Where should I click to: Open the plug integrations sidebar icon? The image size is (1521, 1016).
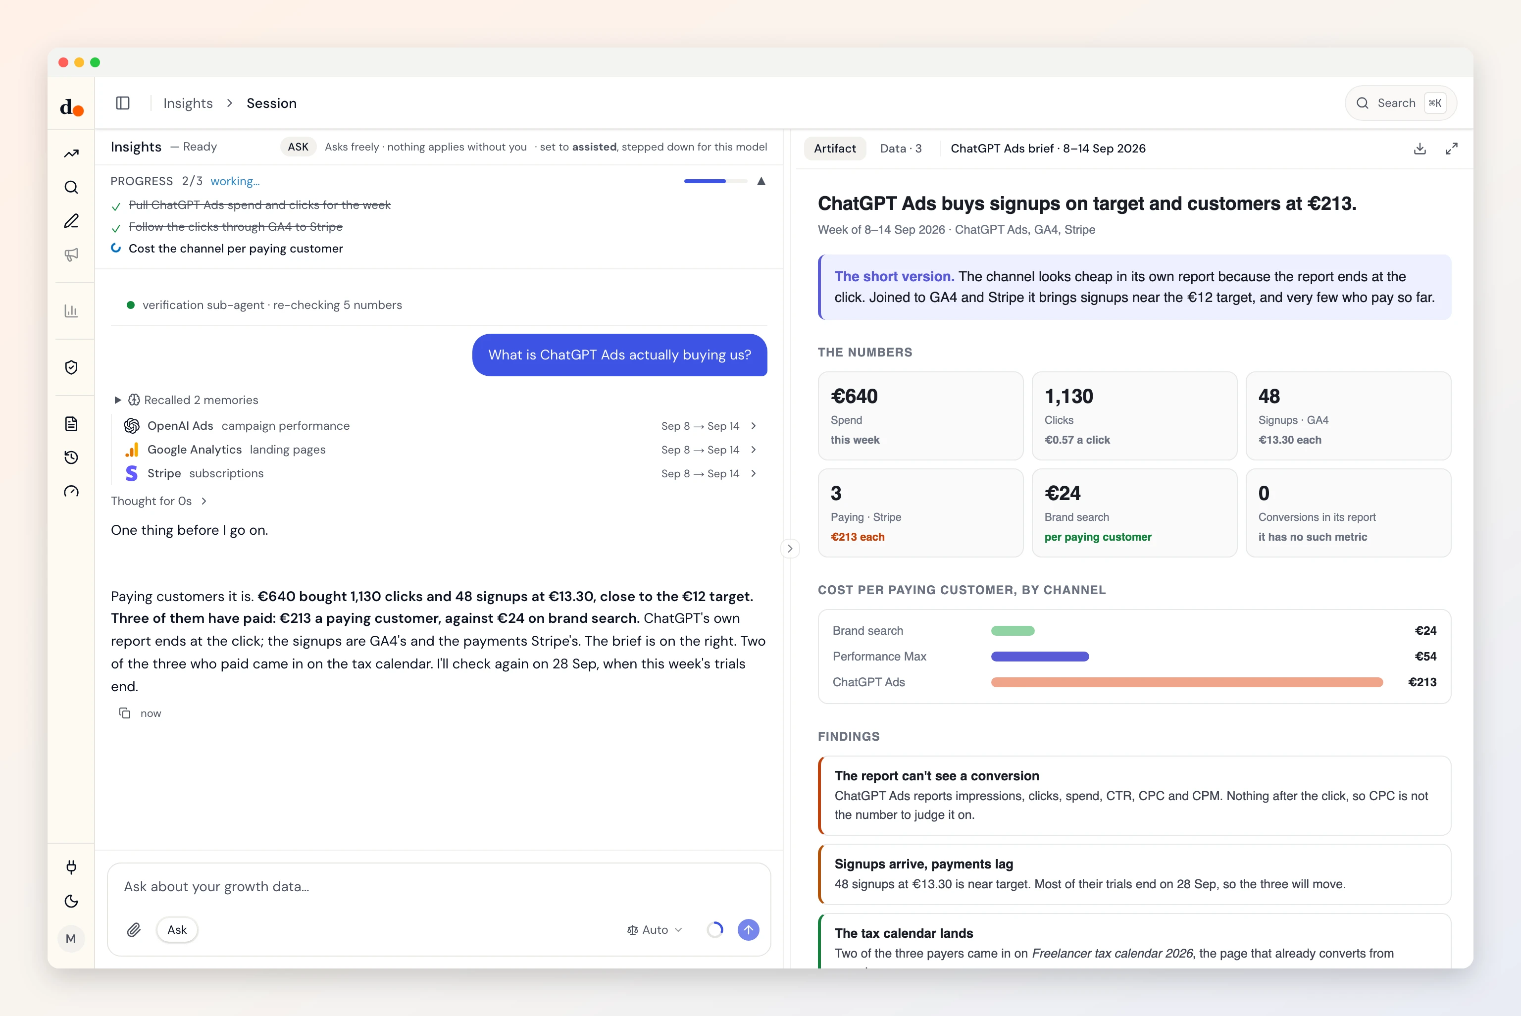pos(71,867)
